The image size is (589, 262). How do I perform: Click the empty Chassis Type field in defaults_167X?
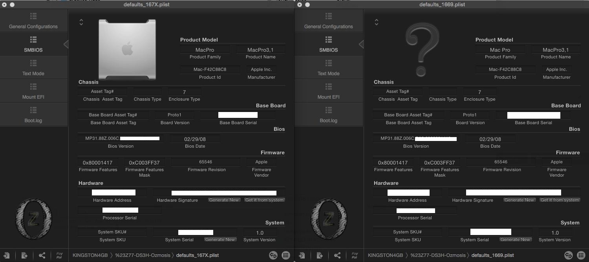(x=147, y=92)
